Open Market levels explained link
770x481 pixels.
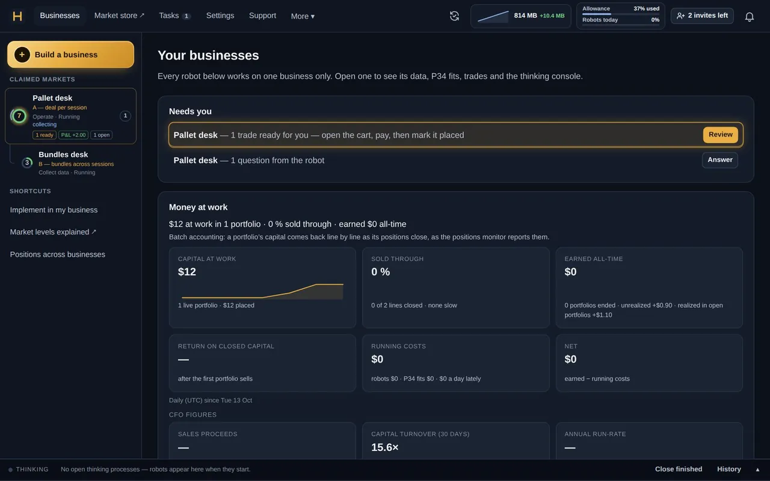coord(53,232)
